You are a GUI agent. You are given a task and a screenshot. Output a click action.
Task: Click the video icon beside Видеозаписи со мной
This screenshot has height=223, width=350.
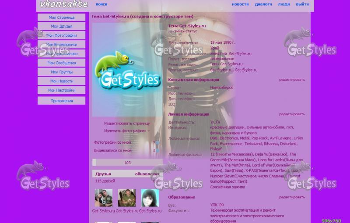157,150
